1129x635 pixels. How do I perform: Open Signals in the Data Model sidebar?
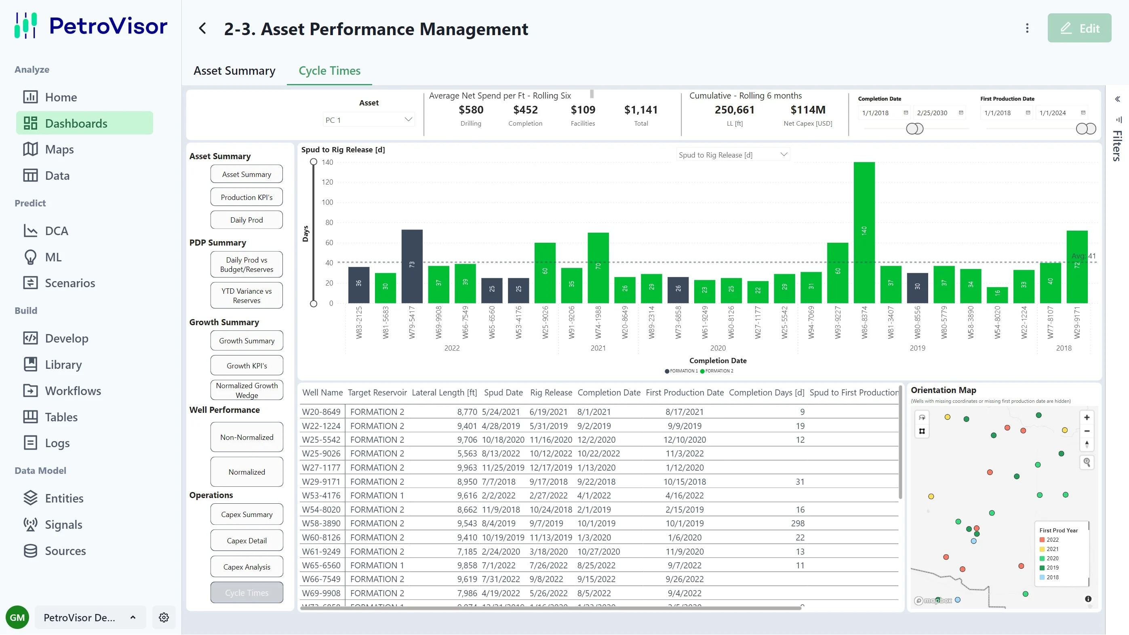(63, 525)
